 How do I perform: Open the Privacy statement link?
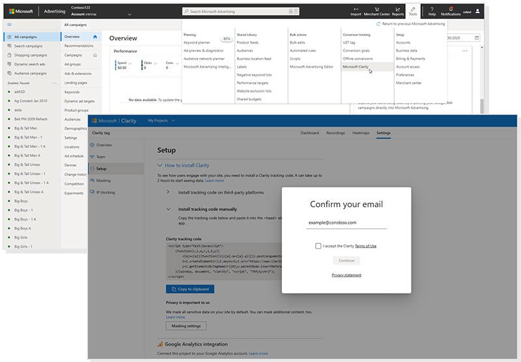[346, 275]
